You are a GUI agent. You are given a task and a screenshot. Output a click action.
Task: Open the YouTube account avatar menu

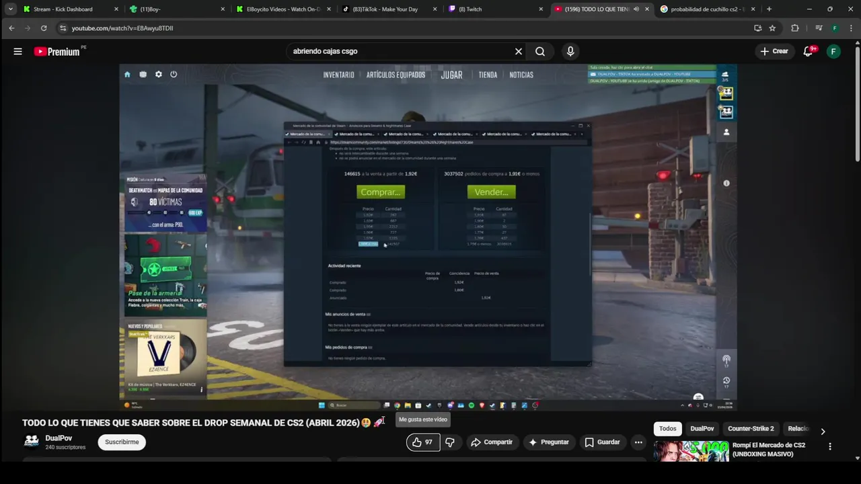coord(833,51)
